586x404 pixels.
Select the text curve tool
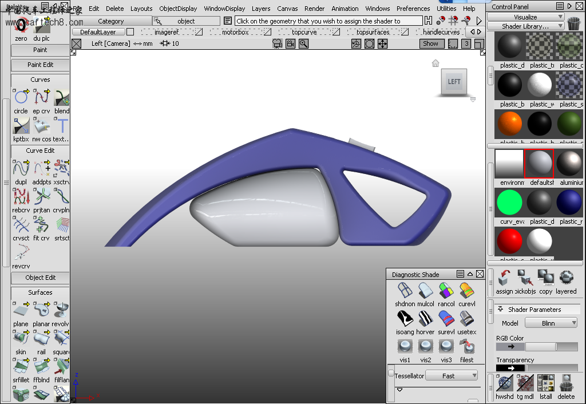coord(62,125)
